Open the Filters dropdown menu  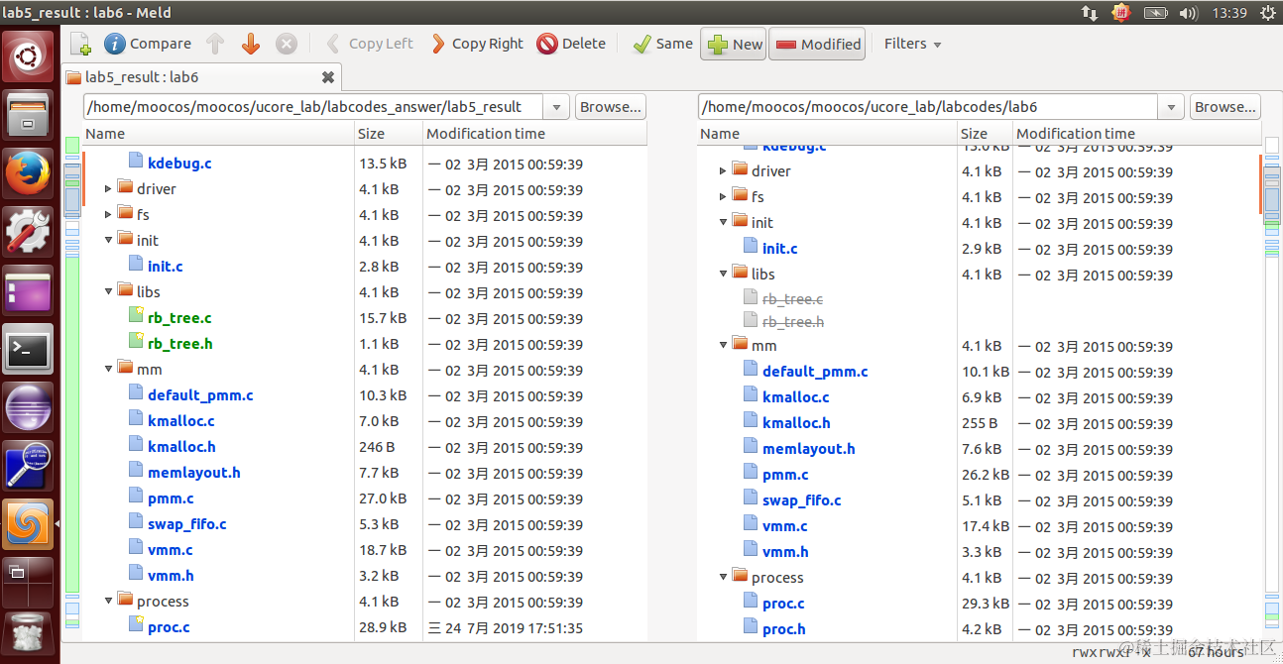pos(912,44)
